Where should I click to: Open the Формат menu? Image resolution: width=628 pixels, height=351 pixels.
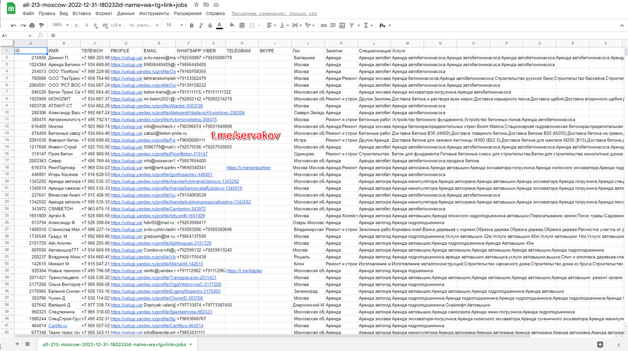point(104,13)
